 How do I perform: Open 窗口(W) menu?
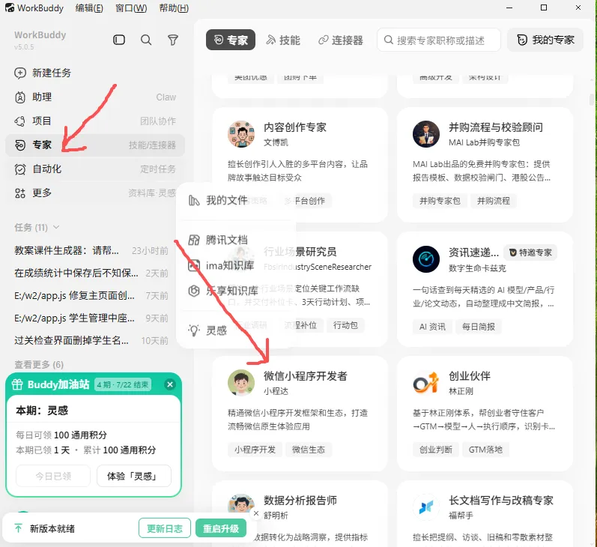131,8
